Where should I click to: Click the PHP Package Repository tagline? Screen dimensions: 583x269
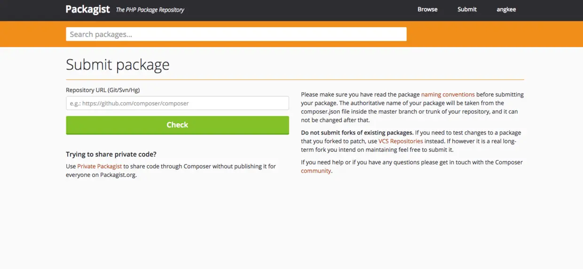150,10
